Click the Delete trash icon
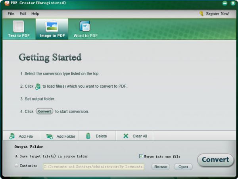This screenshot has width=238, height=179. point(88,136)
